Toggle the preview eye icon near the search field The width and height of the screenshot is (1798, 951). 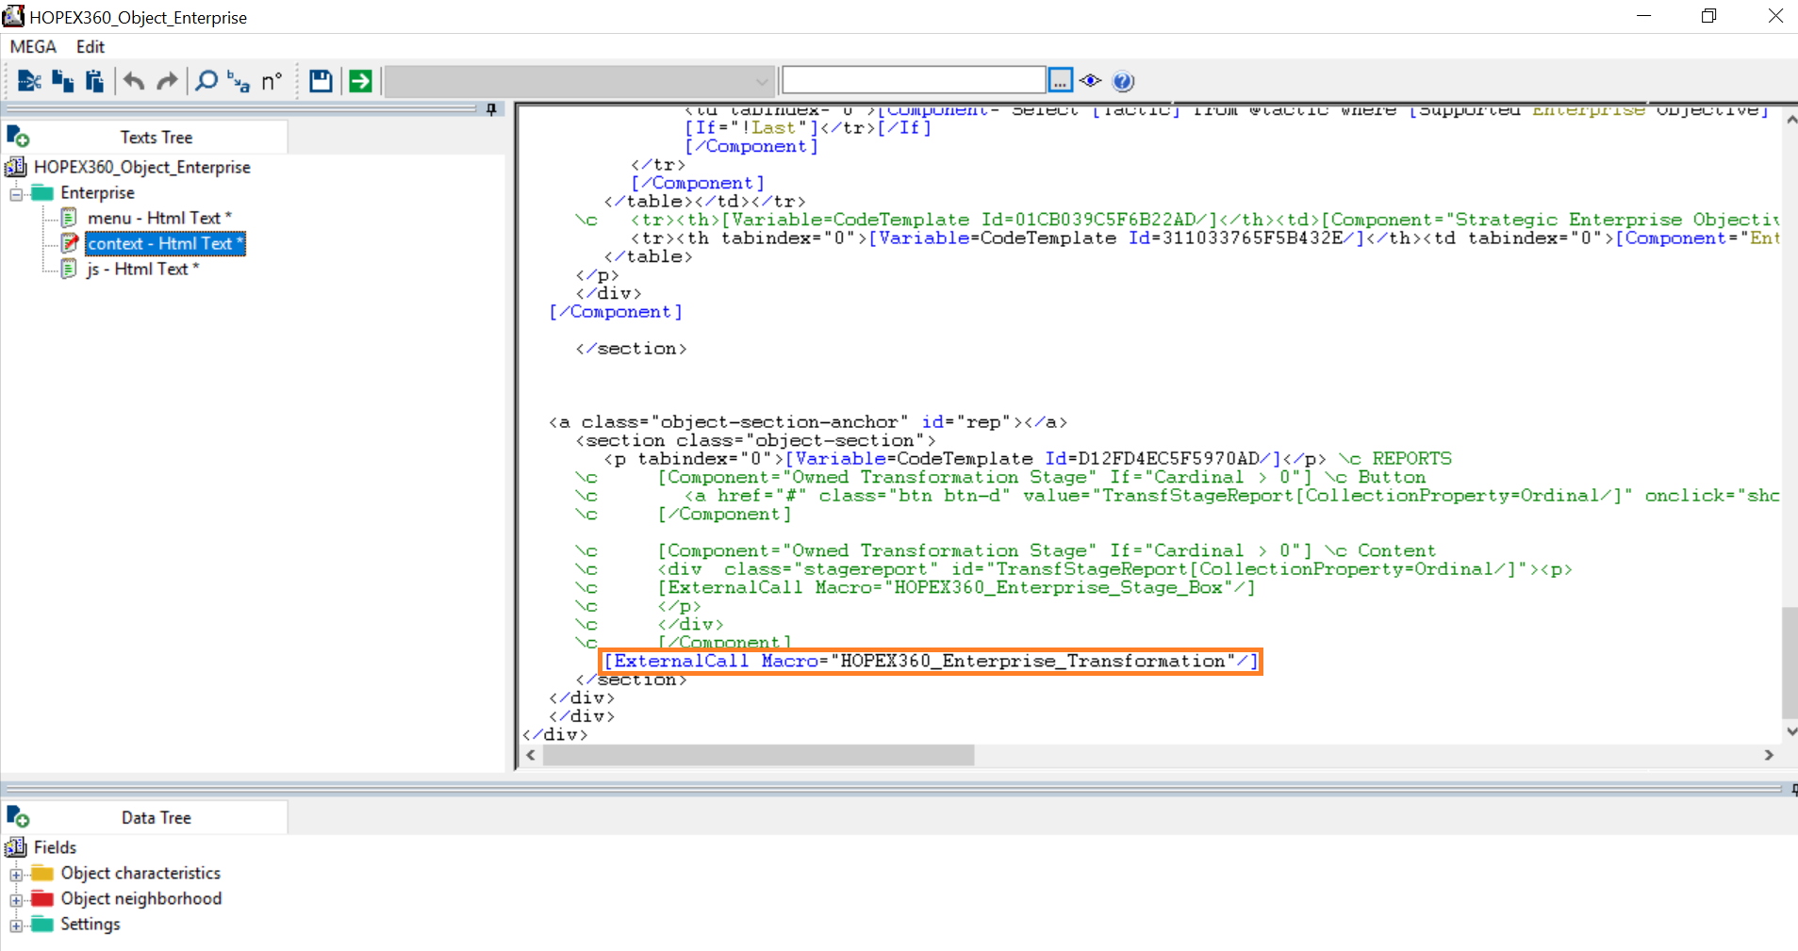coord(1091,81)
